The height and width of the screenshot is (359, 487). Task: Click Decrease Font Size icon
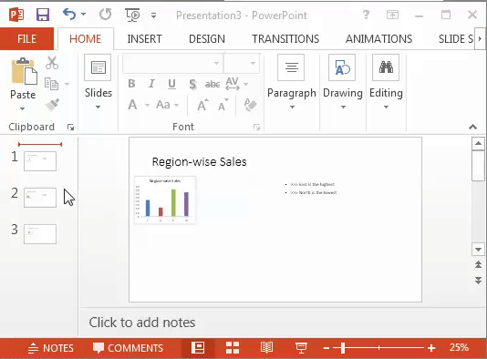click(x=223, y=105)
